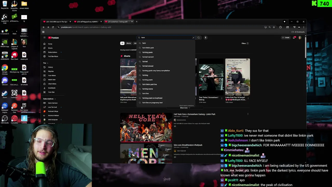Start voice search with microphone icon
Screen dimensions: 332x187
(205, 38)
